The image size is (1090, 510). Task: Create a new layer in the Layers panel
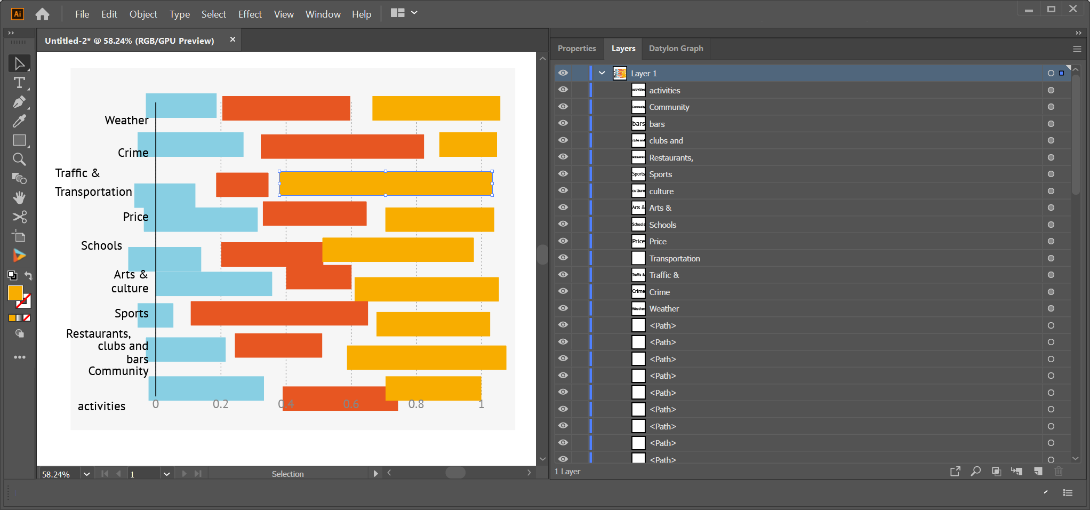[1038, 472]
